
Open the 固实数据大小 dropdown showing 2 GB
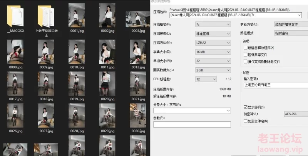tap(213, 70)
